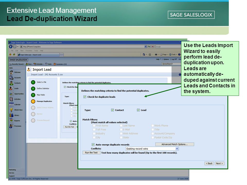Click the < Back button
Image resolution: width=247 pixels, height=185 pixels.
click(x=209, y=163)
